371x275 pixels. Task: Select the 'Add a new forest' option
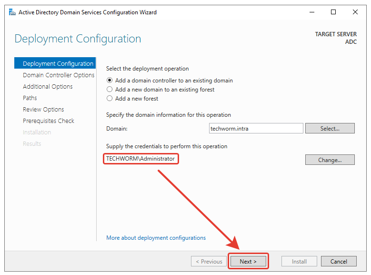click(110, 99)
